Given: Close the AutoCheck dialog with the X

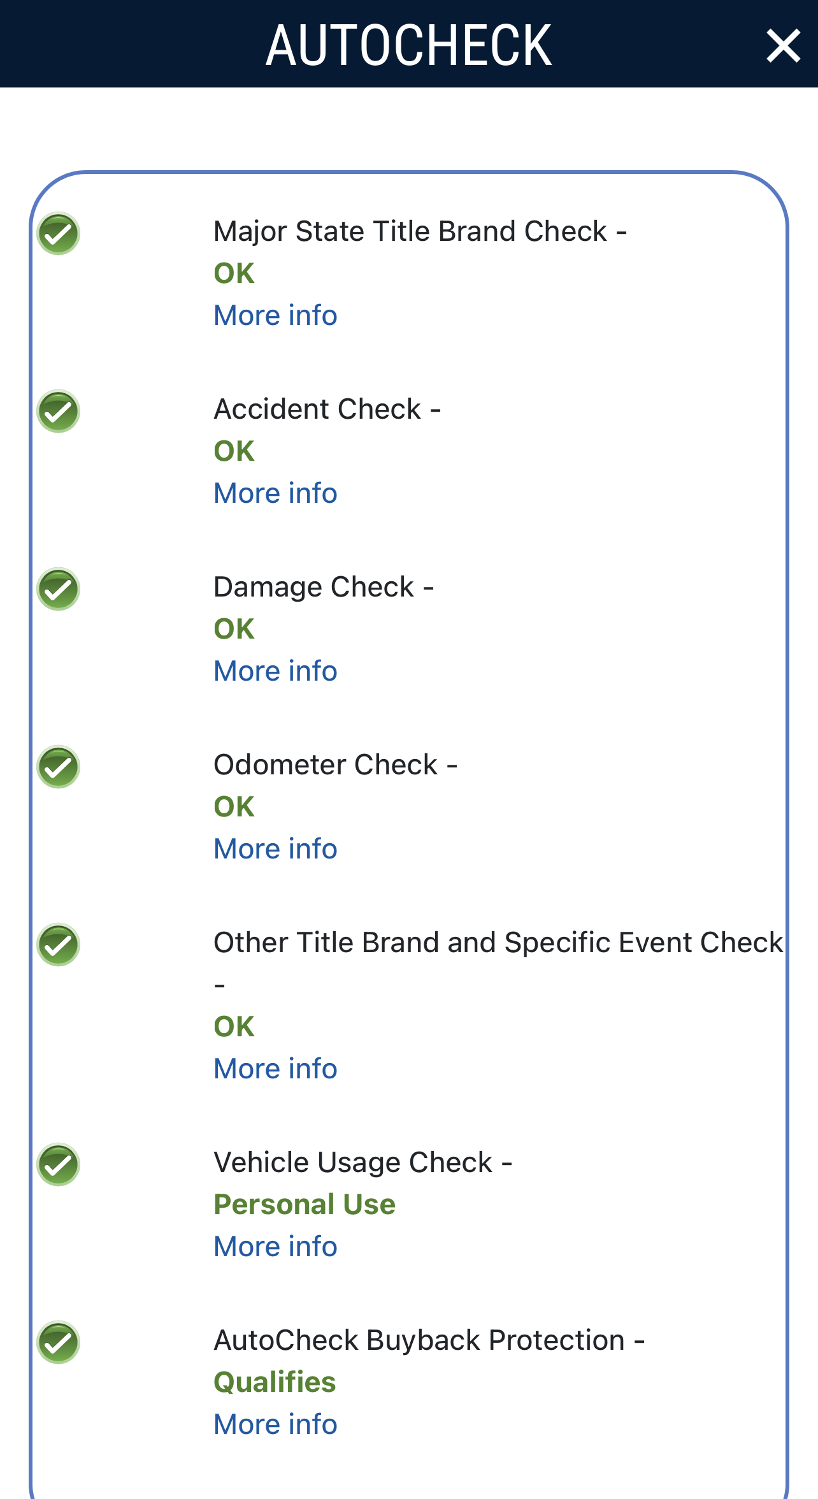Looking at the screenshot, I should point(783,46).
